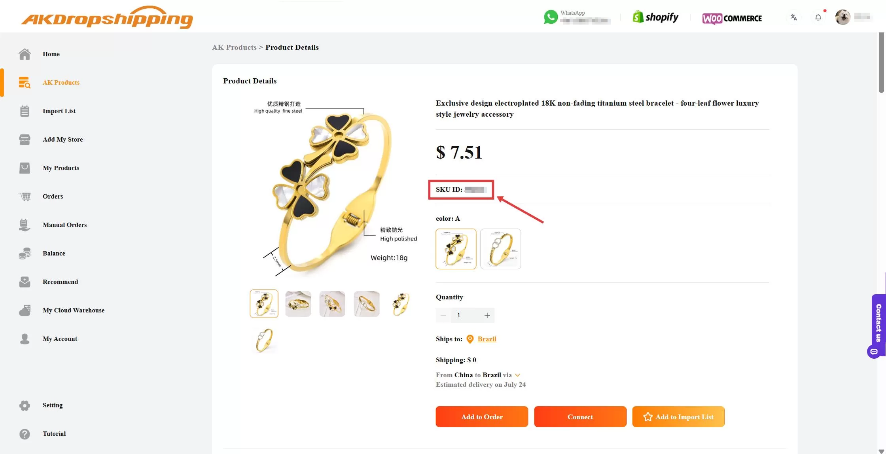Open the notification bell
The width and height of the screenshot is (886, 454).
click(x=818, y=17)
